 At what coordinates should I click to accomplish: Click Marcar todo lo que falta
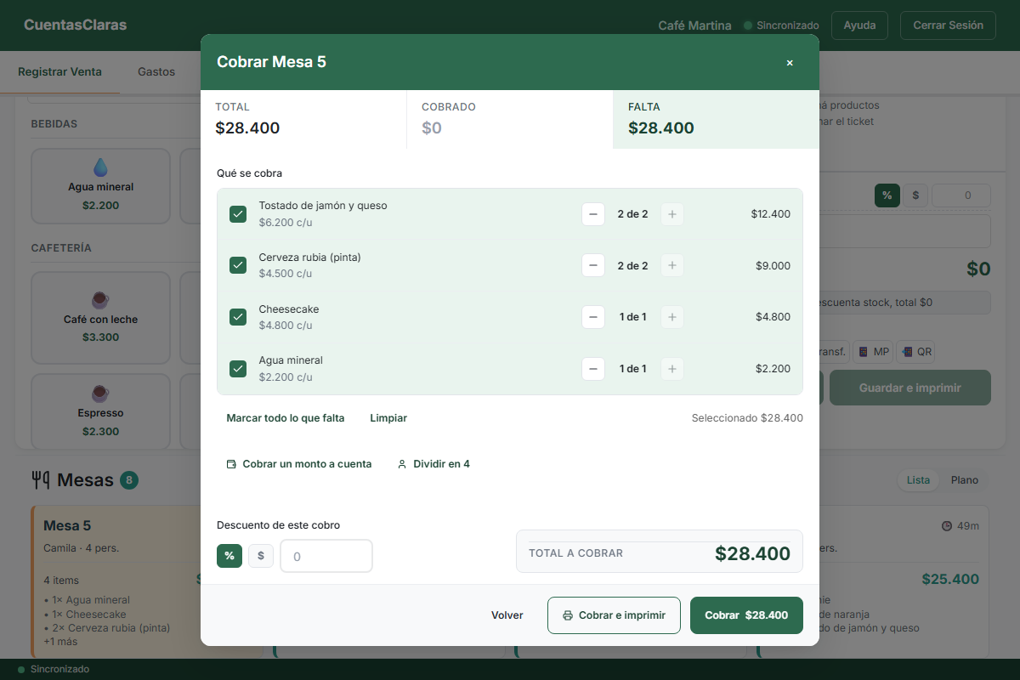tap(286, 418)
